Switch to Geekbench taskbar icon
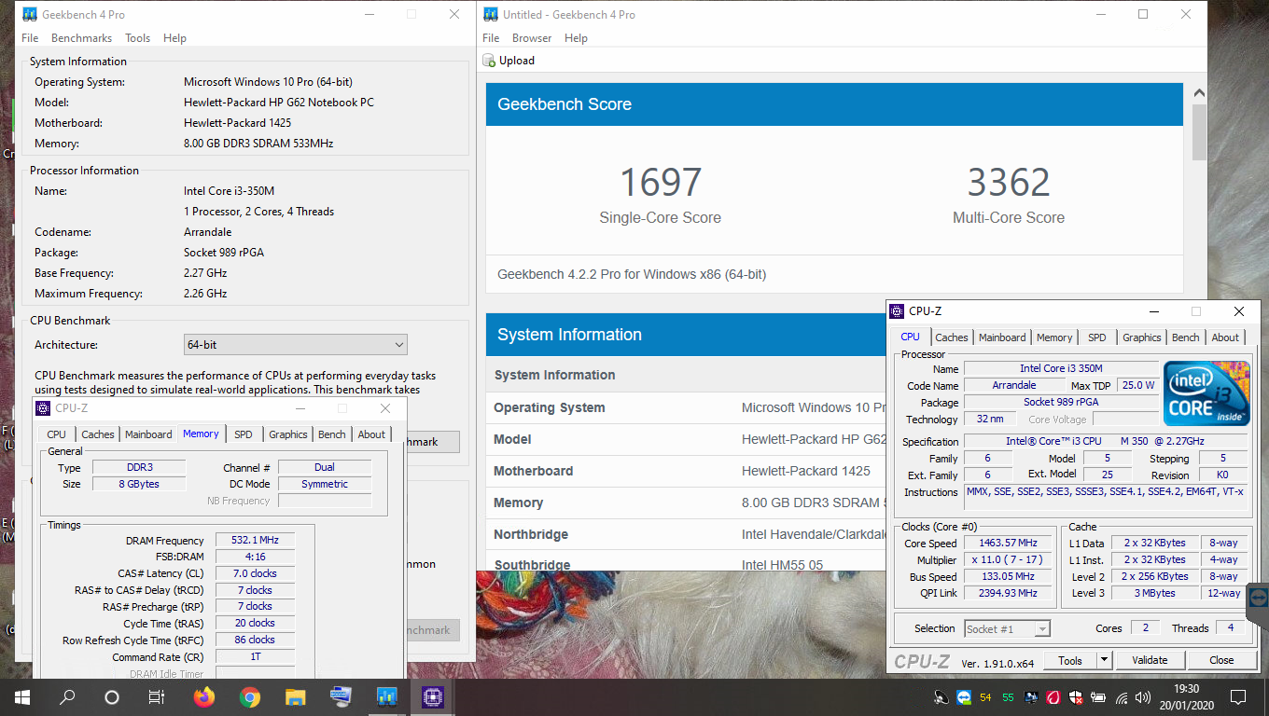The width and height of the screenshot is (1269, 716). (x=386, y=697)
